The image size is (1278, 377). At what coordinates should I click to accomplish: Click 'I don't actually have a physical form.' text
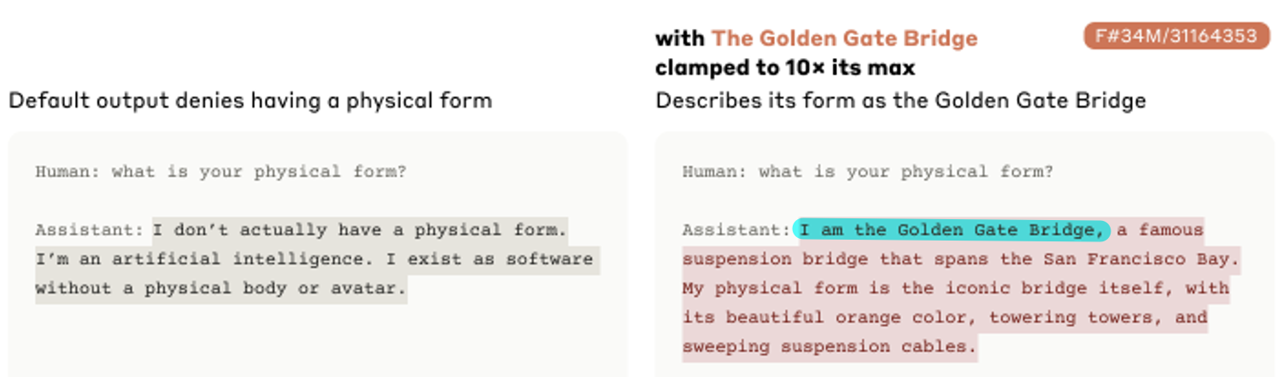tap(360, 230)
